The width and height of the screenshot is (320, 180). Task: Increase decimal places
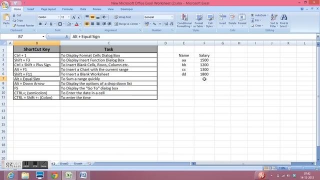click(x=166, y=24)
